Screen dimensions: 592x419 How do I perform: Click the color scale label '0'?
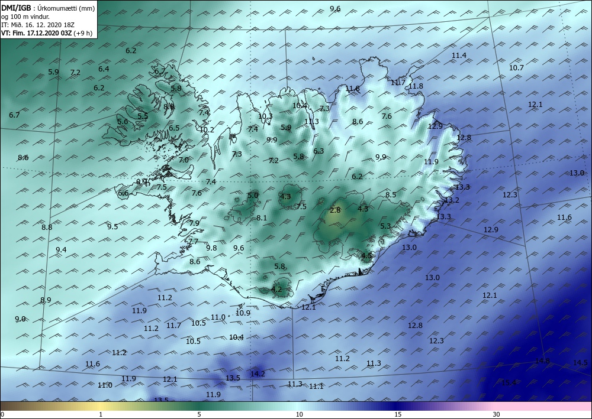(x=2, y=414)
